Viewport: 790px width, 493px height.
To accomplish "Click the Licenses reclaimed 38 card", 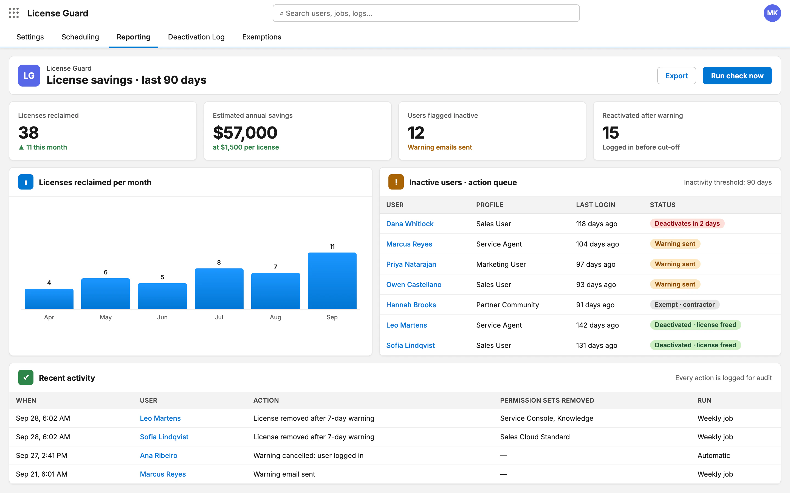I will (x=103, y=131).
